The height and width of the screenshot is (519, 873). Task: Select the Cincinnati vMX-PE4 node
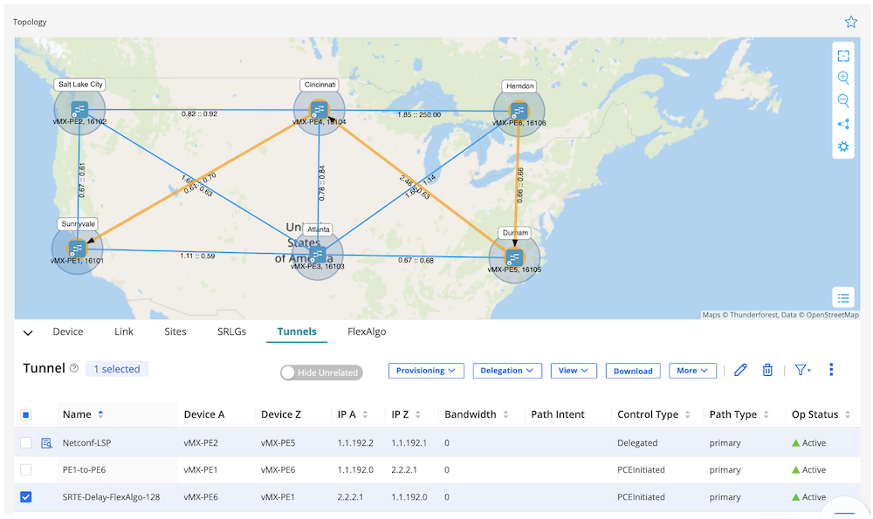point(318,110)
